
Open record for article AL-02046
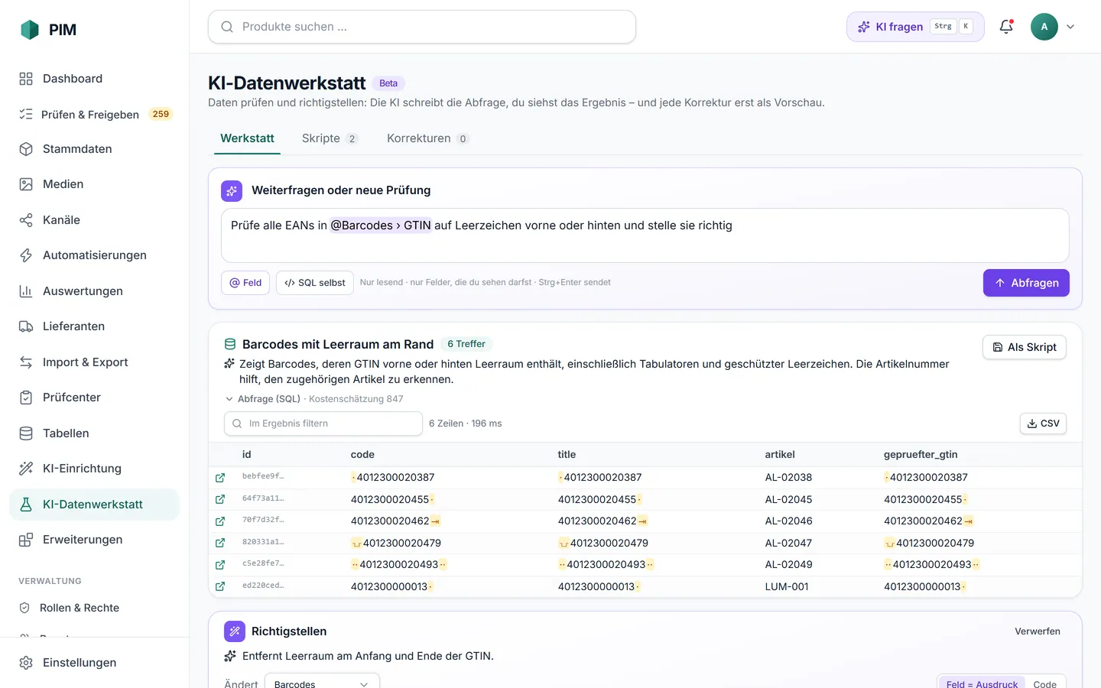point(220,521)
